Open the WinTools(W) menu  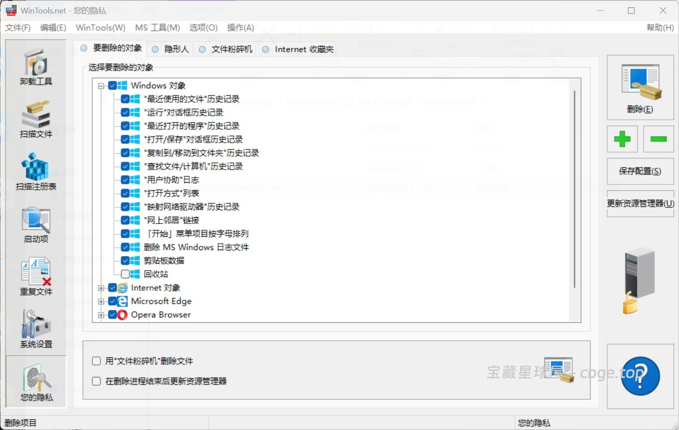coord(100,28)
